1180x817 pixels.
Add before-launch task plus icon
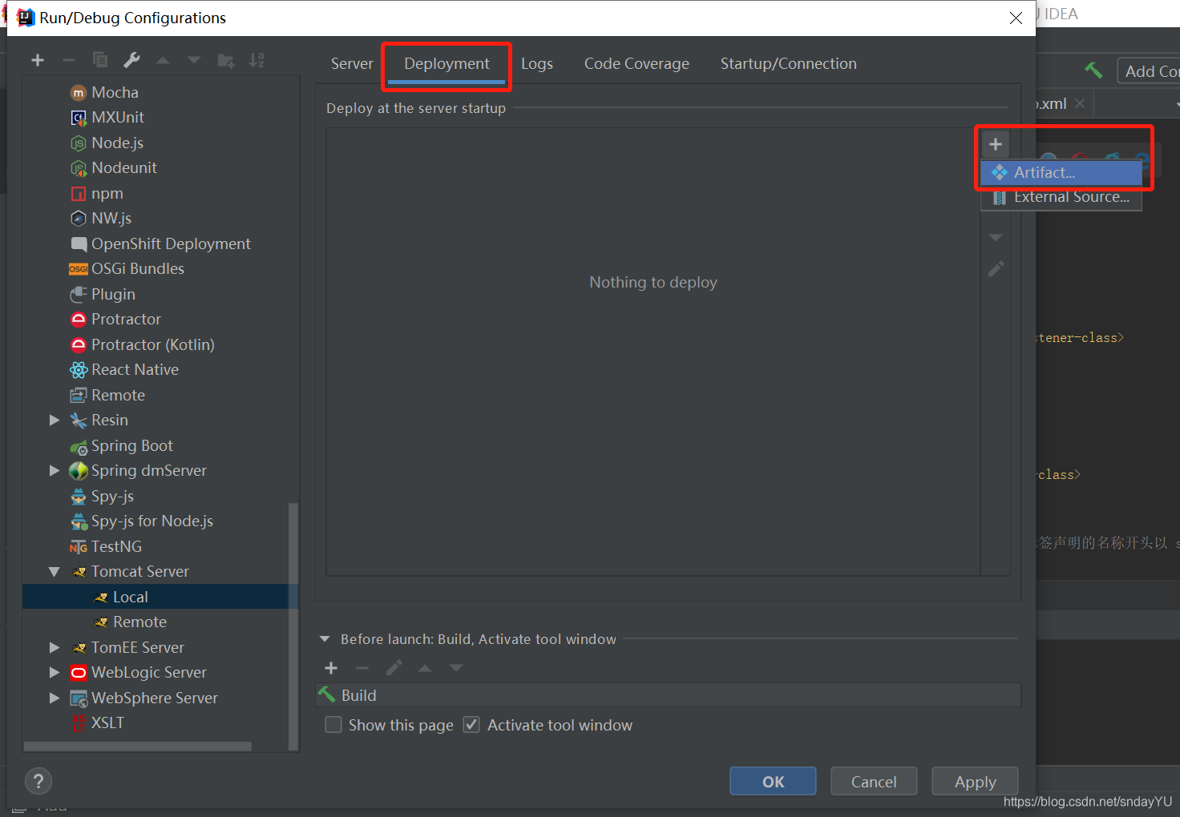tap(331, 668)
